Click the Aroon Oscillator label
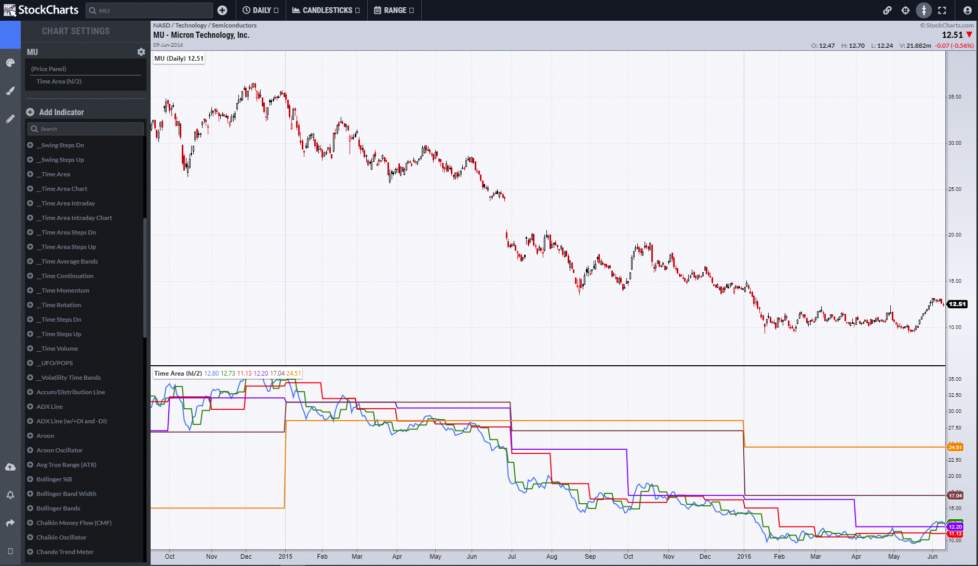 (59, 450)
